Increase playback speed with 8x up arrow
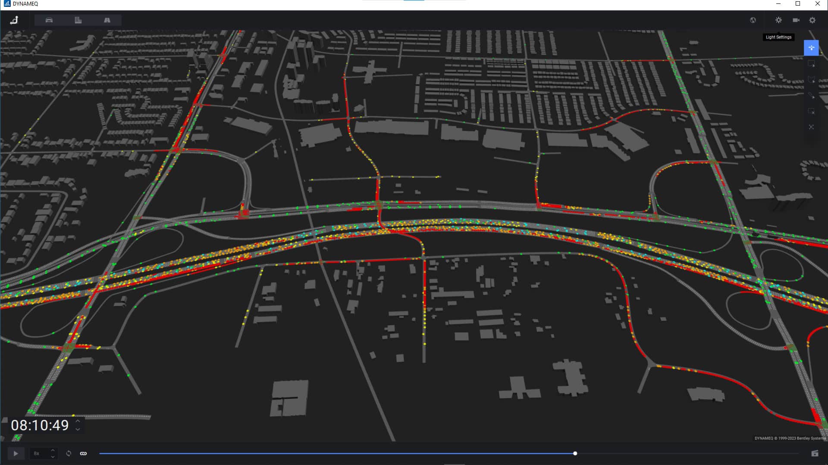 [53, 450]
